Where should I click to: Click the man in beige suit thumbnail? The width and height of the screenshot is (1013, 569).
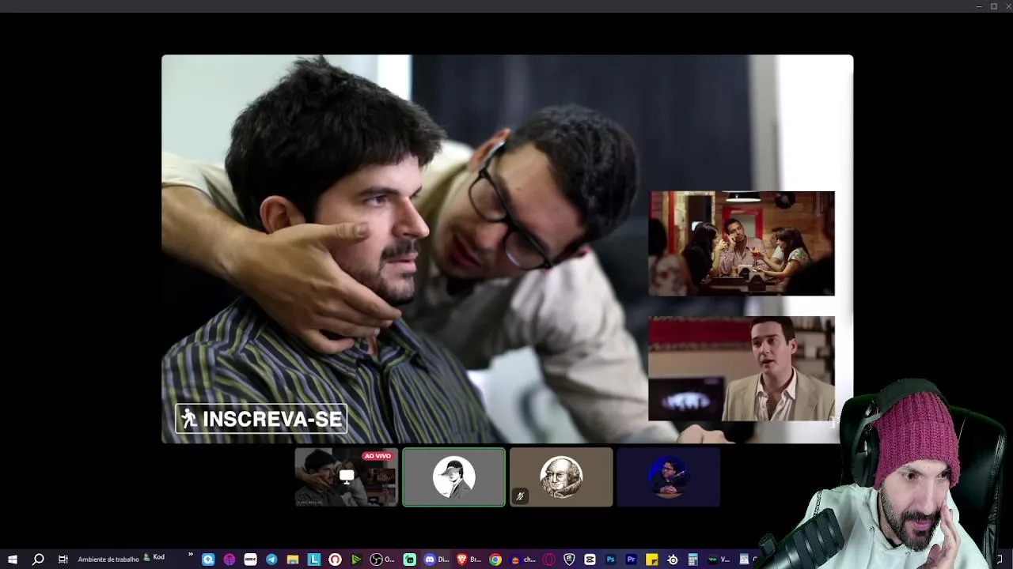click(x=742, y=368)
